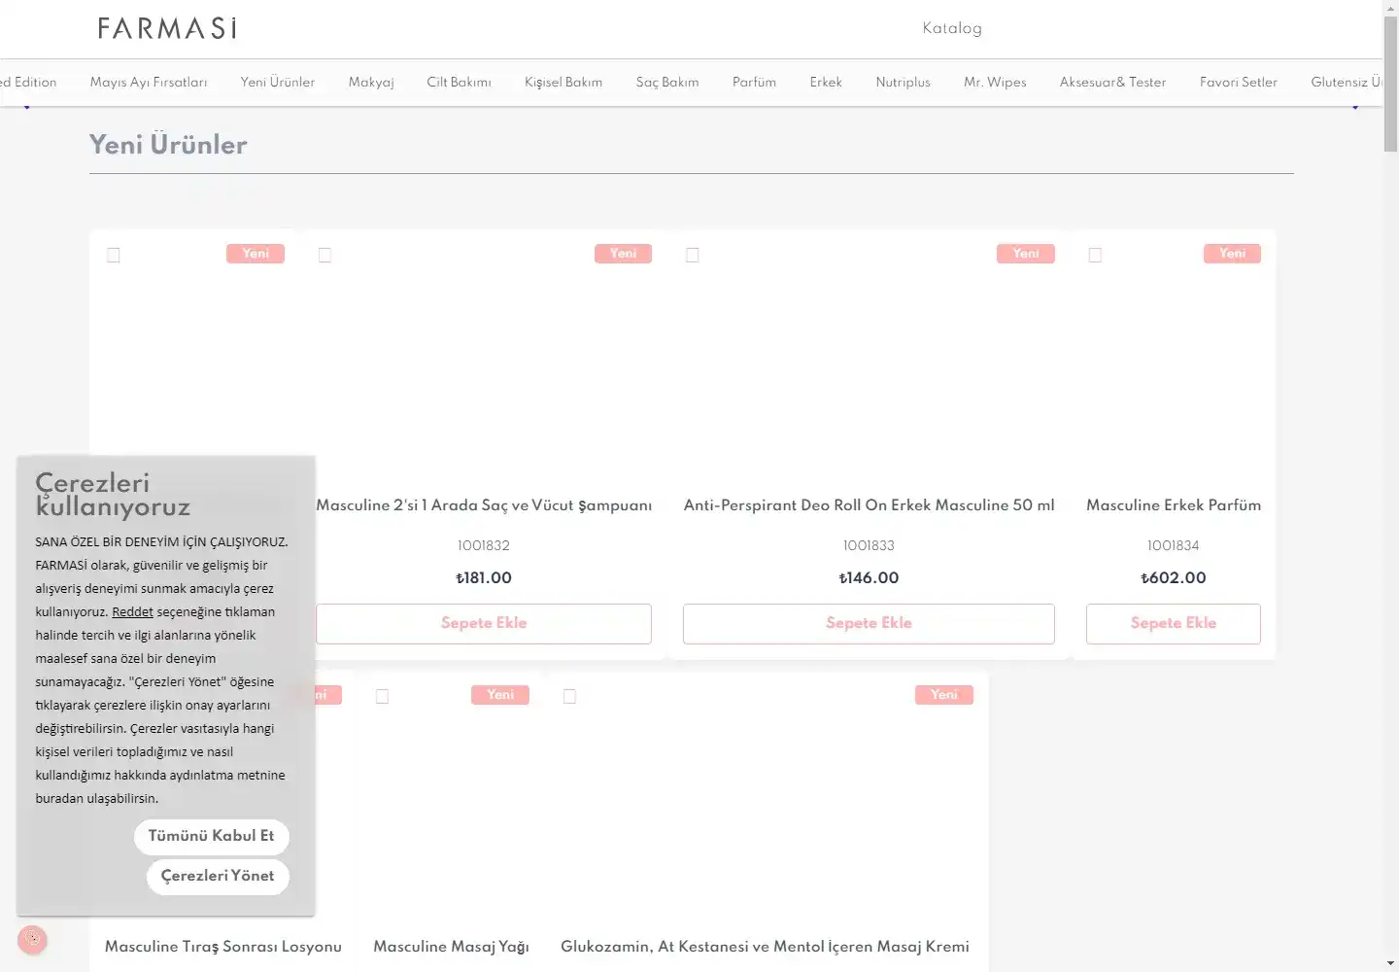Click the round cookie settings icon
Screen dimensions: 1399x972
pyautogui.click(x=32, y=939)
